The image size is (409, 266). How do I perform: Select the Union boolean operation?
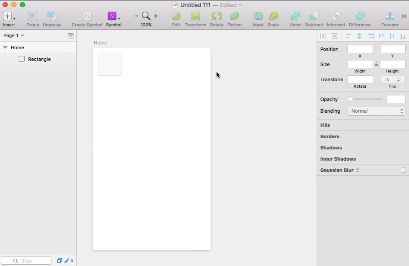point(295,19)
